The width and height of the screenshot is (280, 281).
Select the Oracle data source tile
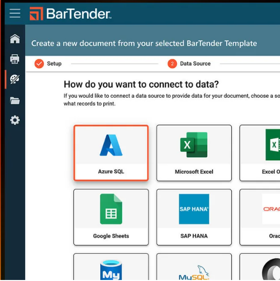point(260,217)
